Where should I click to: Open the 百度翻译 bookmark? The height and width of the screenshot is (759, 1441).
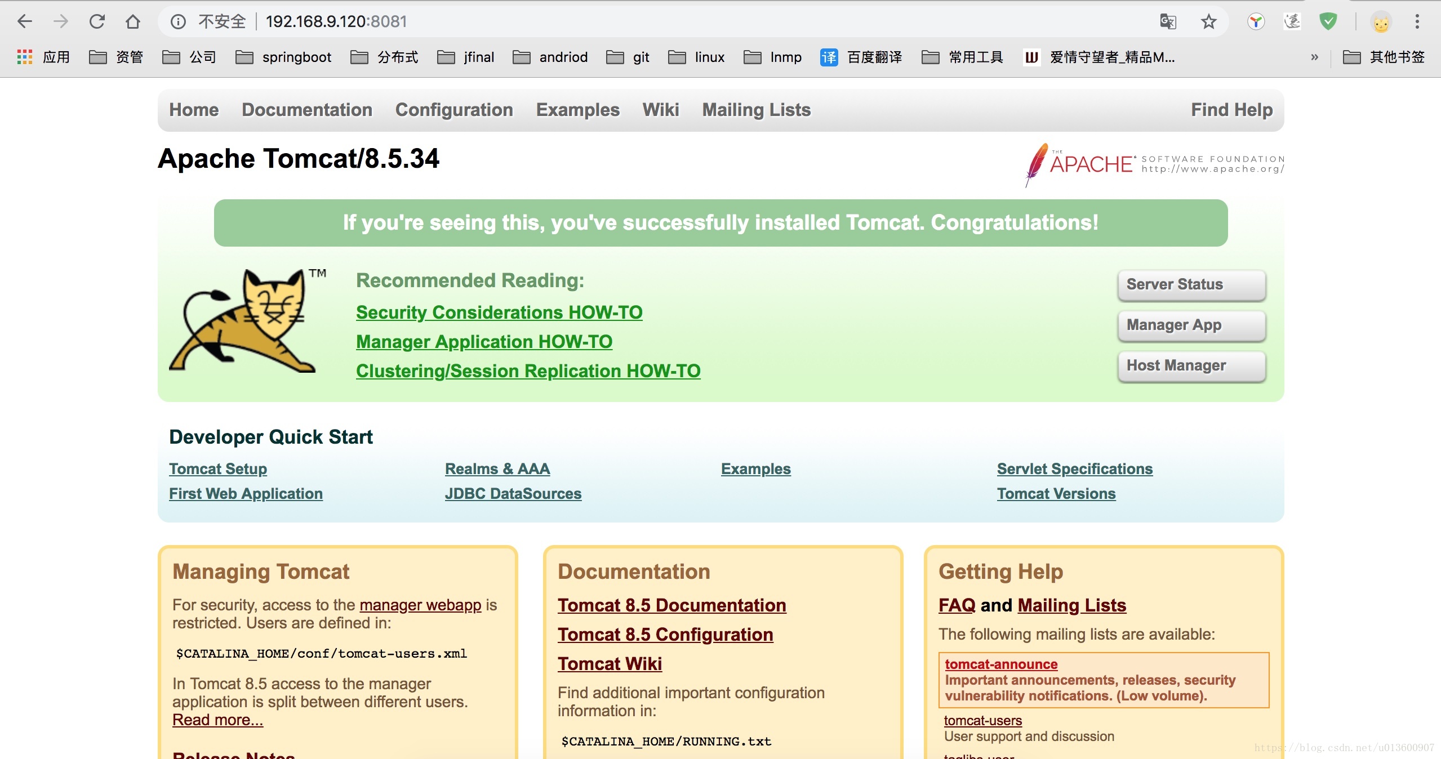861,57
